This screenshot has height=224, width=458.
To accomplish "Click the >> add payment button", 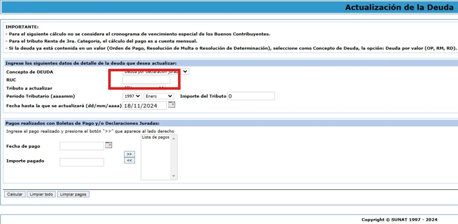I will pos(129,154).
